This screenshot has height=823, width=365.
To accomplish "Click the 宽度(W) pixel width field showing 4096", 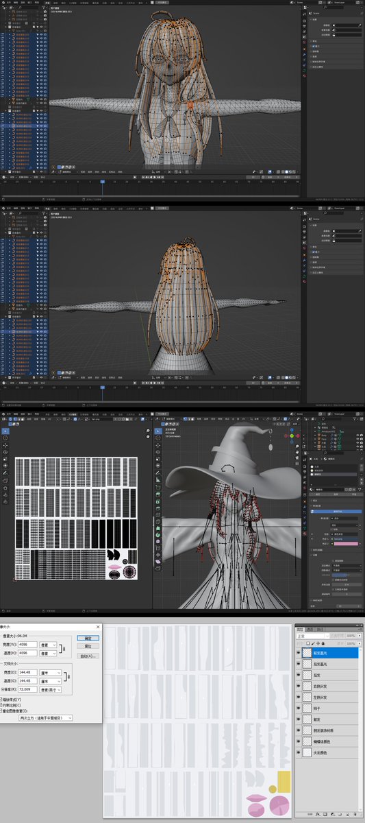I will coord(27,645).
